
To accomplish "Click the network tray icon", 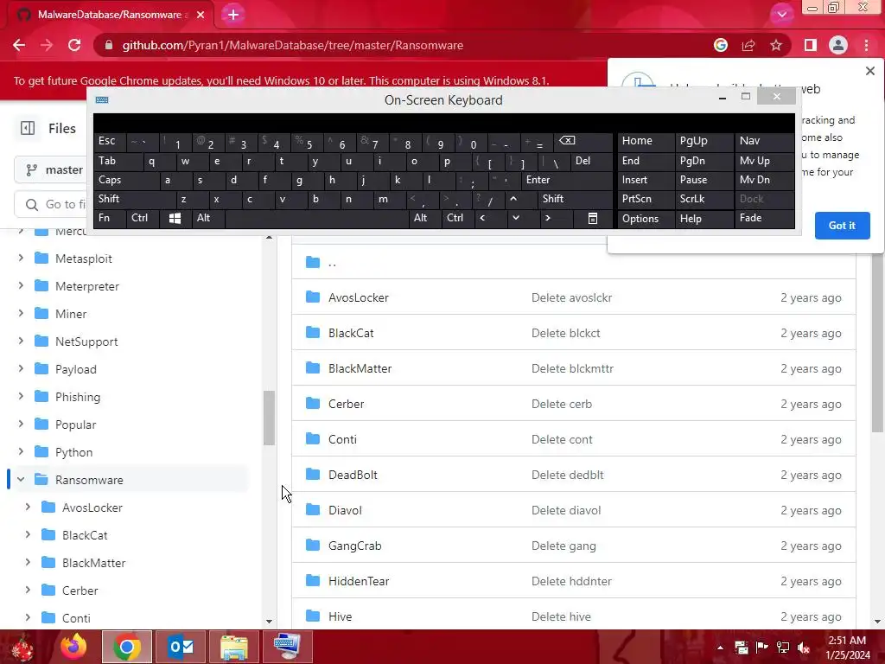I will (783, 648).
